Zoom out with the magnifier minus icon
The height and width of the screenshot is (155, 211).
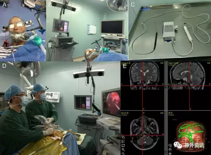click(123, 153)
